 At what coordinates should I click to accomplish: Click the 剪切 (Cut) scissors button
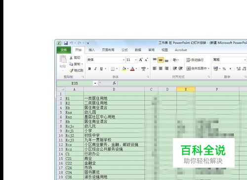75,58
